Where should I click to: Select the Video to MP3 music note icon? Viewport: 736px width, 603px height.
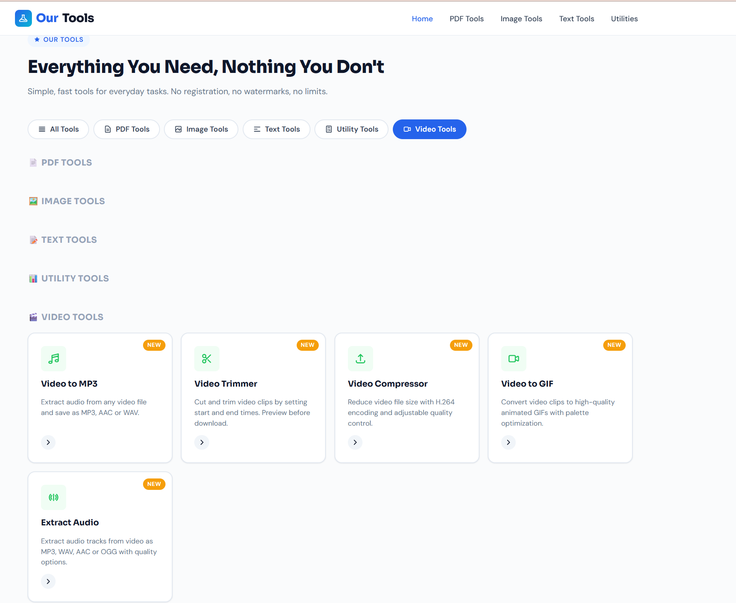point(53,359)
